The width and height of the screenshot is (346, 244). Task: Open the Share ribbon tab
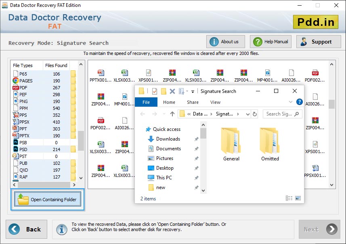pos(193,102)
